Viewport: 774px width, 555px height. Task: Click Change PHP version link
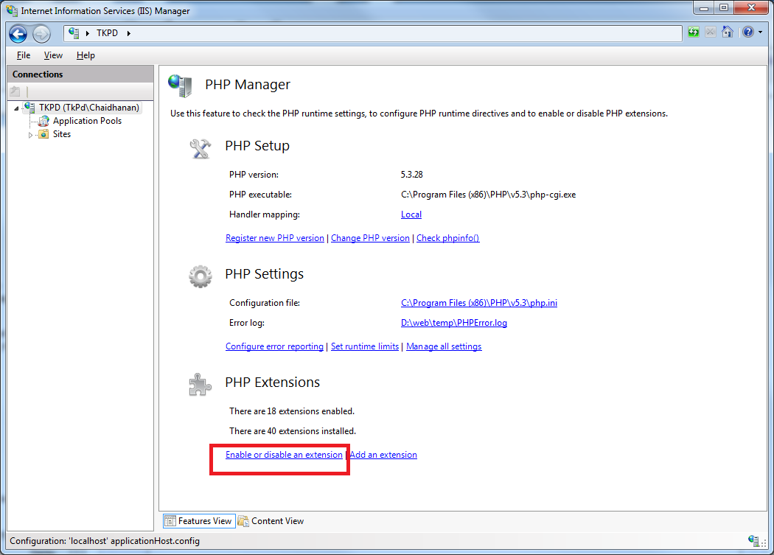[x=370, y=238]
